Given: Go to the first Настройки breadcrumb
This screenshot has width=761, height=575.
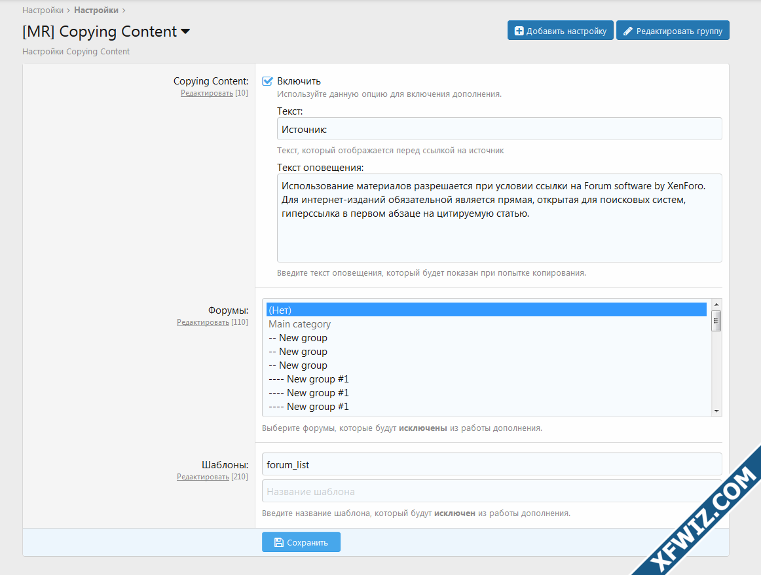Looking at the screenshot, I should [43, 10].
